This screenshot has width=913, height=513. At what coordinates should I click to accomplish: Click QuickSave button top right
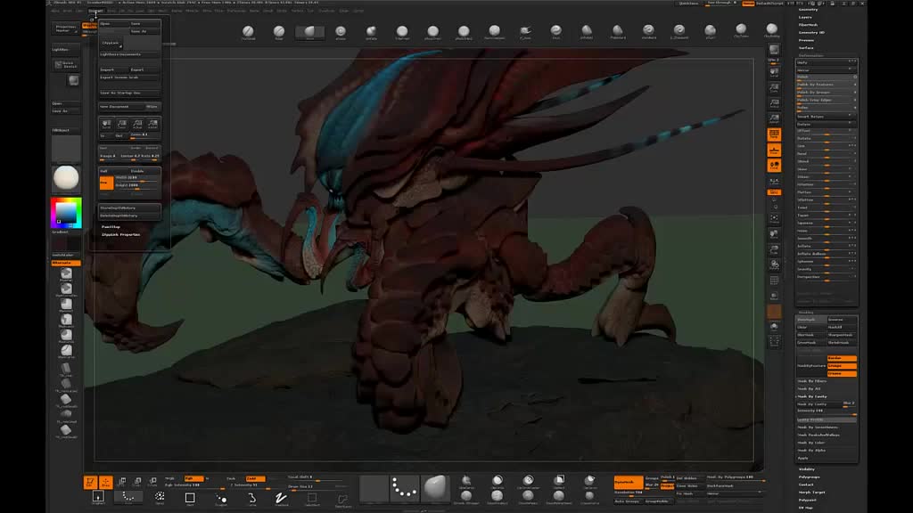click(689, 4)
